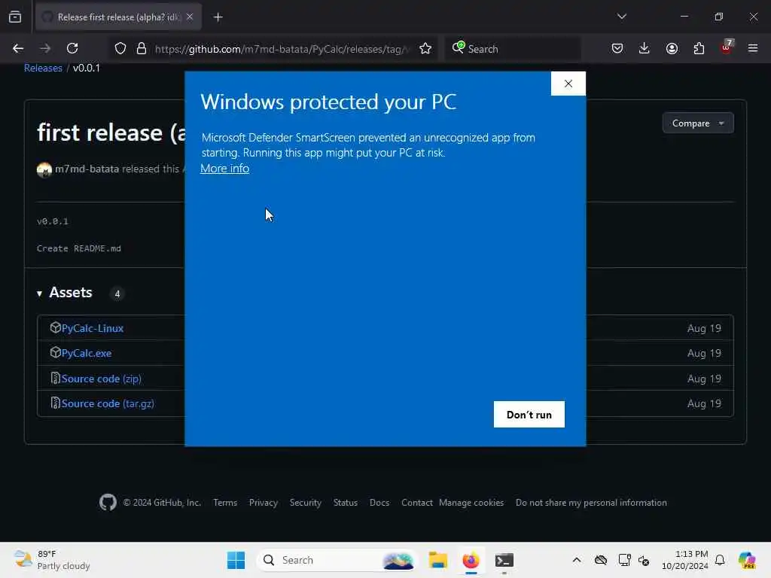Download Source code (zip)

102,379
